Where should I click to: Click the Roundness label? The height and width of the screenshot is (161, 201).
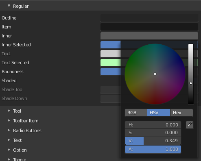(x=13, y=72)
